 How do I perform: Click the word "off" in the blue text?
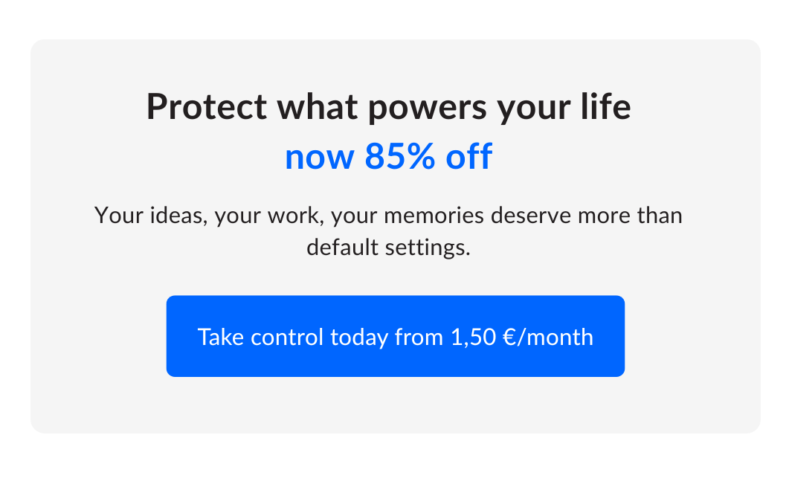click(468, 157)
